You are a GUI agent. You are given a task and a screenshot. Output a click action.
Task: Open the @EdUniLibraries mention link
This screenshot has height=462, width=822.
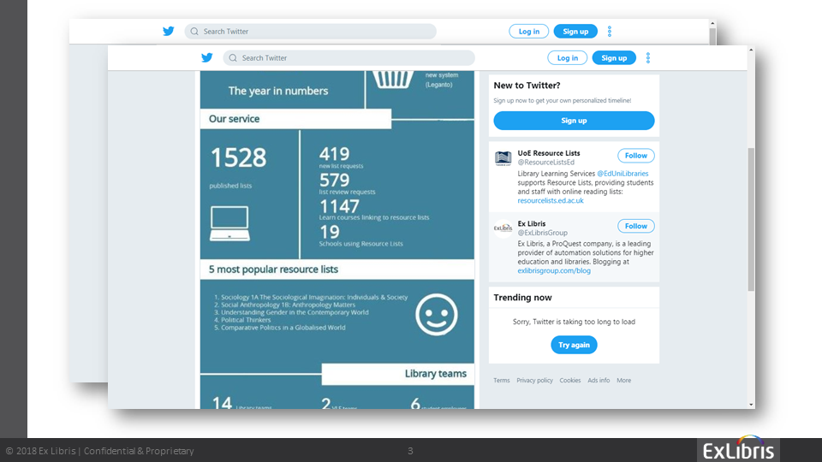622,174
